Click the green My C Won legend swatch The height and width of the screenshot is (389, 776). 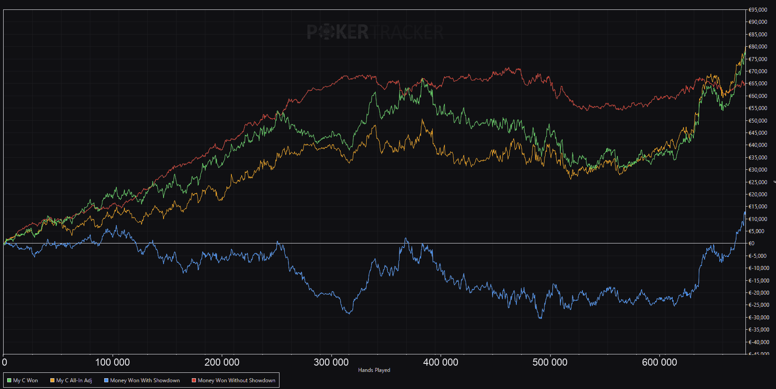click(x=9, y=380)
